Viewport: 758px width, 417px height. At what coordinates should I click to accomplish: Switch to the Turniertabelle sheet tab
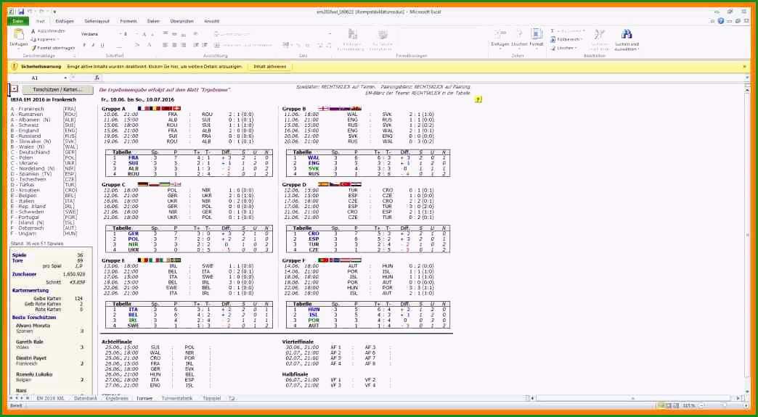coord(177,398)
